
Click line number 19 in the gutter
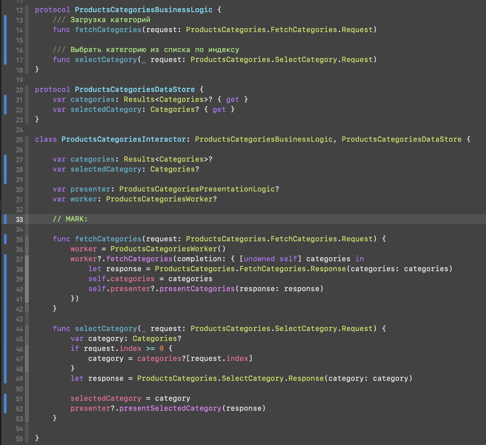19,80
